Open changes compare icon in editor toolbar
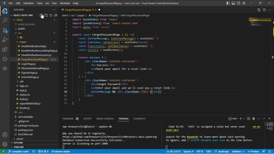Screen dimensions: 274x154 coord(259,10)
